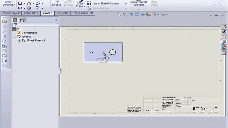
Task: Select the Corner Rectangle sketch tool
Action: [x=20, y=3]
